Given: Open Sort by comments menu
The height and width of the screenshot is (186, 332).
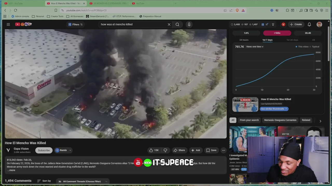Looking at the screenshot, I should [44, 181].
